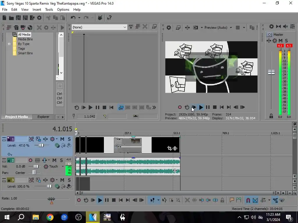Screen dimensions: 298x223
Task: Switch to the Project Media tab
Action: (x=17, y=117)
